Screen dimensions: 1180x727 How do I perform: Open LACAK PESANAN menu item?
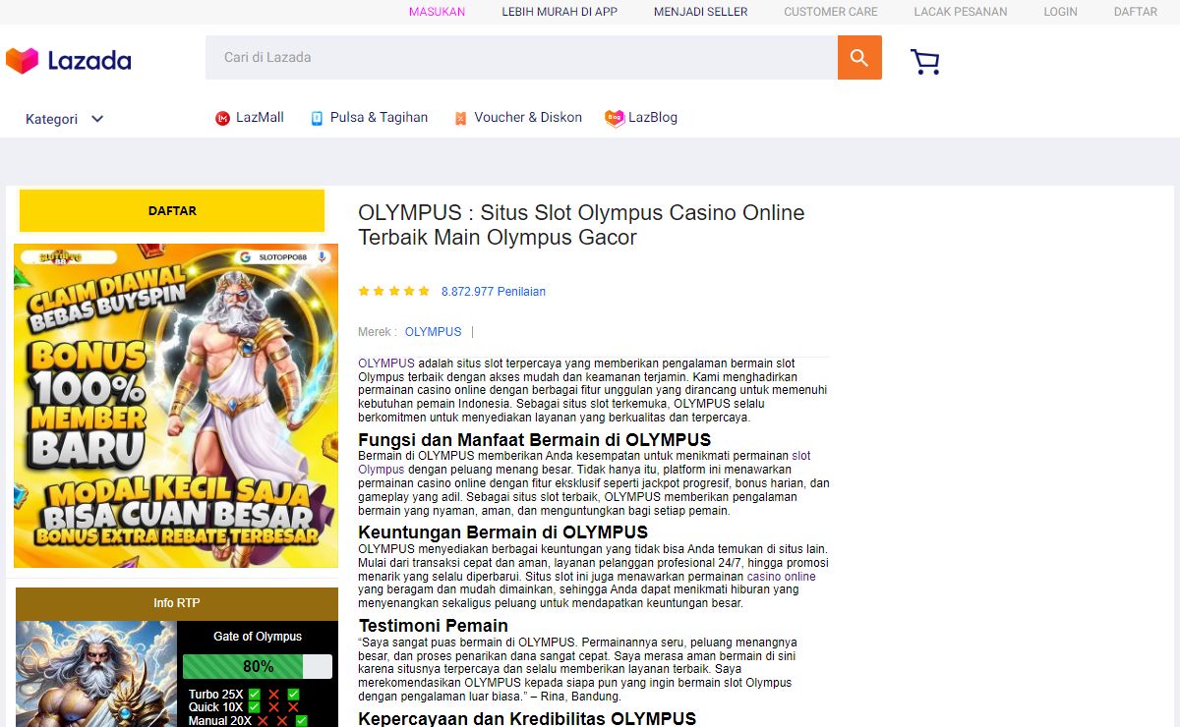pos(961,12)
